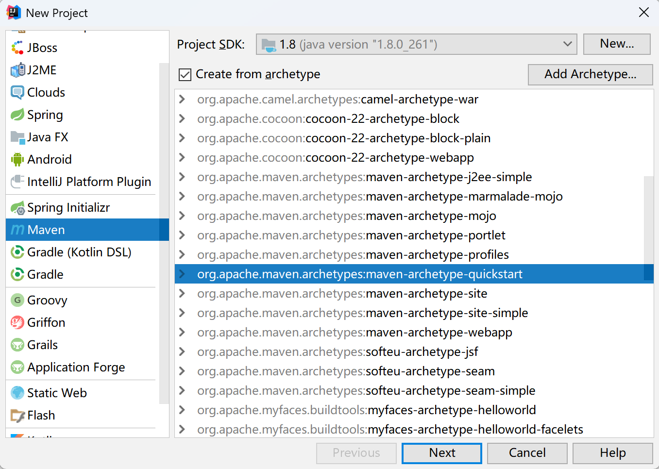Expand softeu-archetype-seam-simple node
Viewport: 659px width, 469px height.
(182, 390)
